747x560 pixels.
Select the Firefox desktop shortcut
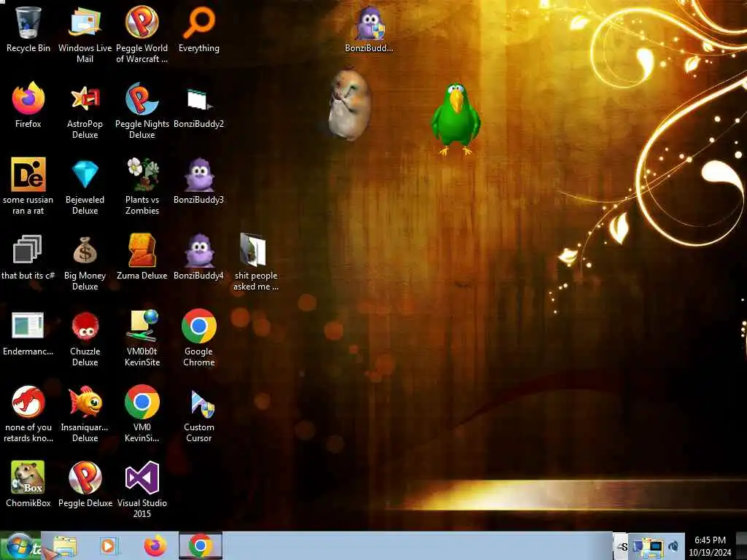(28, 105)
